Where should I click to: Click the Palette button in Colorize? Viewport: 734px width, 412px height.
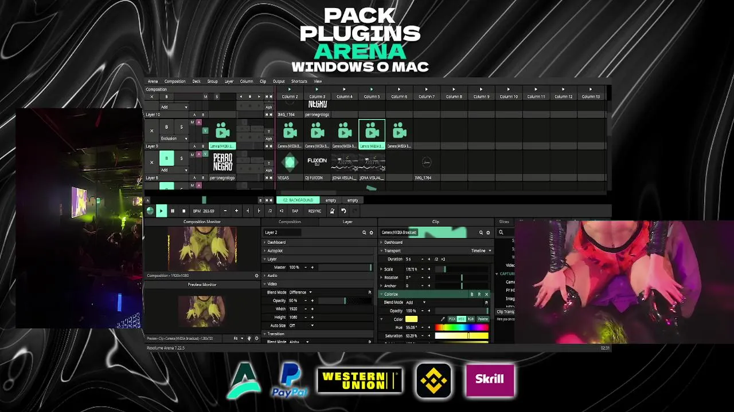[483, 319]
